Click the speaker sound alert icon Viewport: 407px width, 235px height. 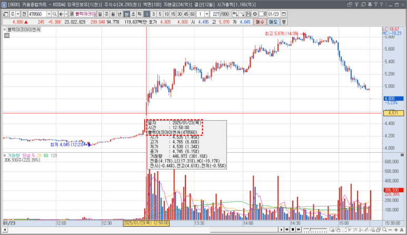(x=61, y=14)
